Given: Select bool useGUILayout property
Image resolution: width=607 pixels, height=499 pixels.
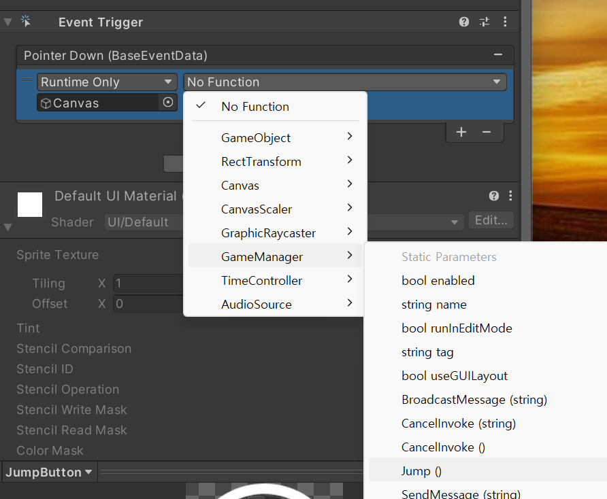Looking at the screenshot, I should (488, 375).
